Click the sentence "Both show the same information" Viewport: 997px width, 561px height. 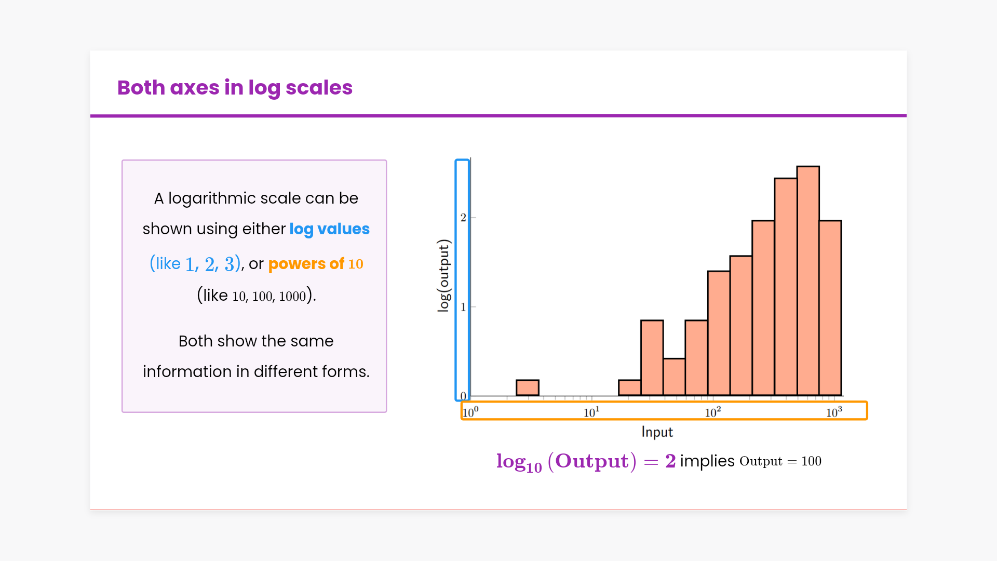[x=256, y=341]
